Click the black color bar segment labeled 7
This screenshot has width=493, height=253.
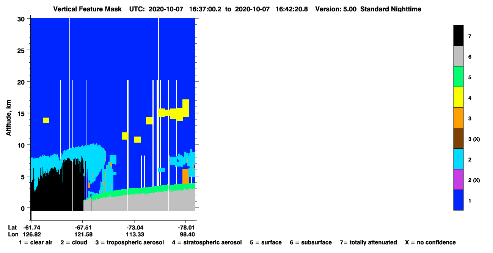[x=458, y=36]
